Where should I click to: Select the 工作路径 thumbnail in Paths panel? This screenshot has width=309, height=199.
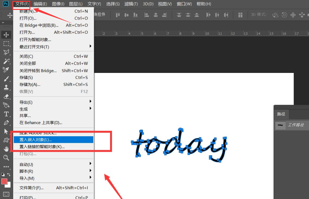280,125
